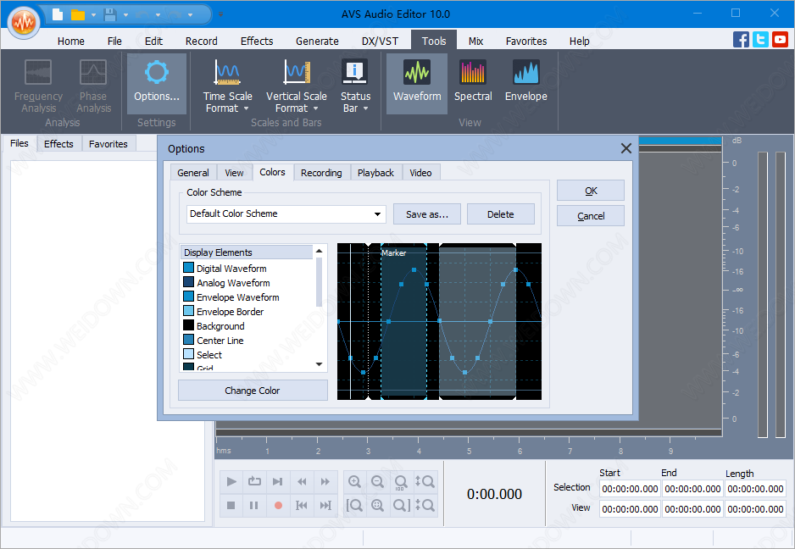Viewport: 795px width, 549px height.
Task: Click the Pause button
Action: pyautogui.click(x=254, y=505)
